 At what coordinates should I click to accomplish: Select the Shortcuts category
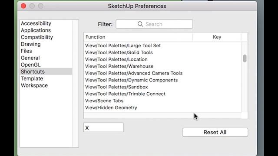(46, 71)
